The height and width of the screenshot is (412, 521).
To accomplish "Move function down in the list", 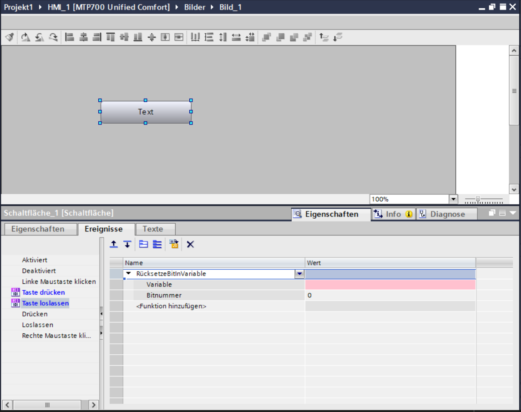I will (127, 245).
